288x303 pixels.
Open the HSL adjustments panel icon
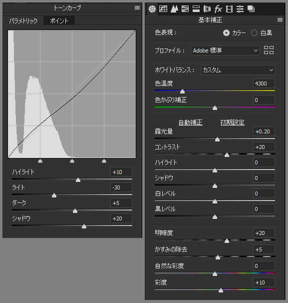pyautogui.click(x=185, y=9)
